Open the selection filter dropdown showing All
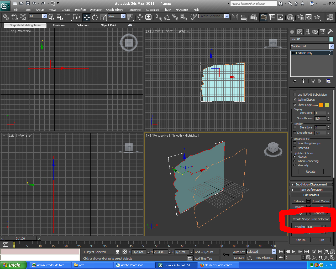This screenshot has height=269, width=336. pos(38,16)
